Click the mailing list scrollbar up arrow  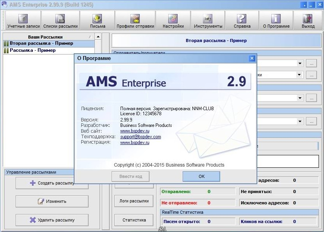point(98,37)
